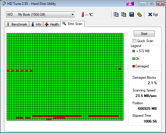
Task: Click the save screenshot floppy disk icon
Action: (131, 15)
